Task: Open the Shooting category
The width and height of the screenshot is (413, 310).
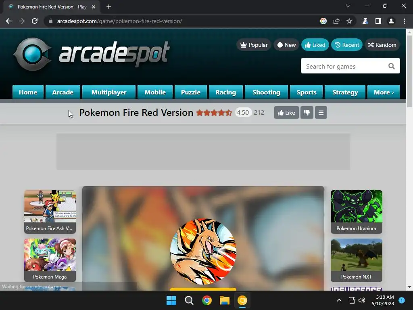Action: click(x=266, y=92)
